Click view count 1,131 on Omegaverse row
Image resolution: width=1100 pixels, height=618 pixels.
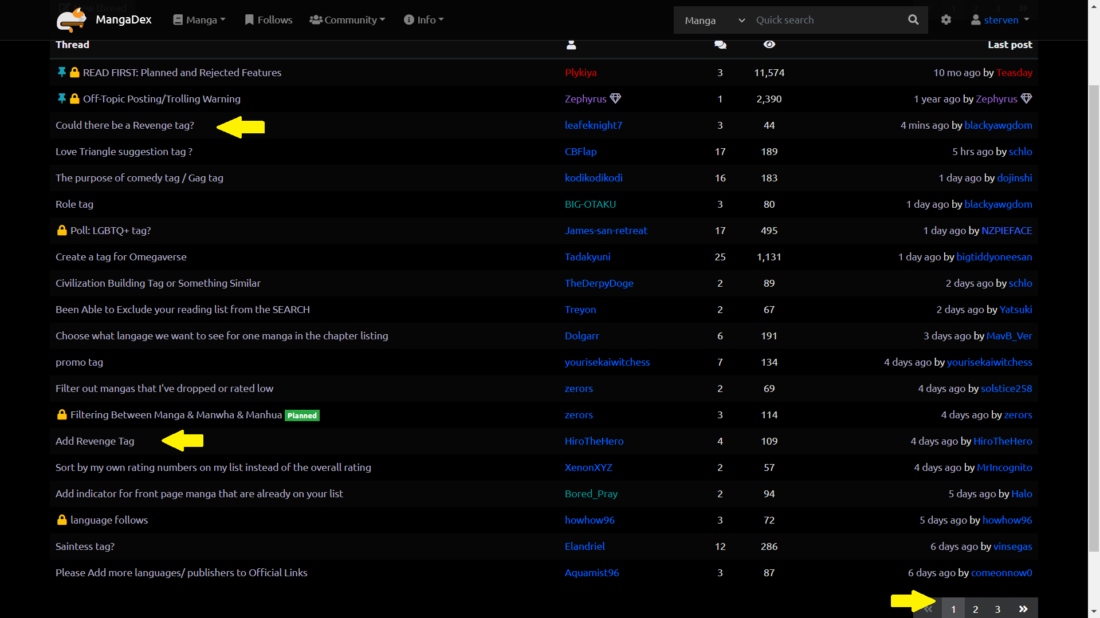[769, 257]
